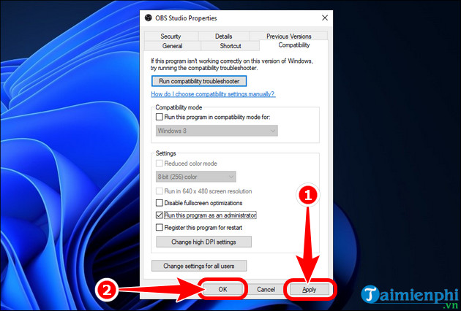Click the 'Settings' group label
Image resolution: width=461 pixels, height=311 pixels.
[x=166, y=153]
